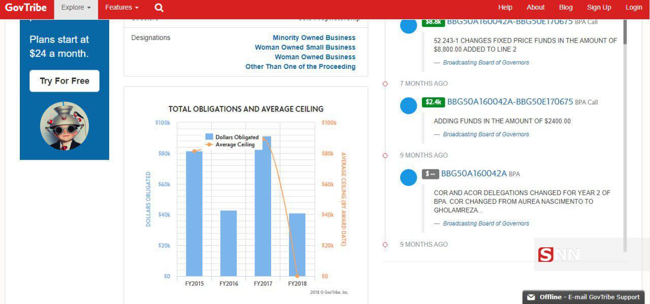Click the activity feed scrollbar
Viewport: 650px width, 304px height.
coord(625,31)
